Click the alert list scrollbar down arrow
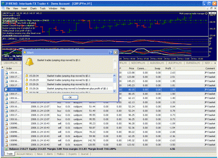Image resolution: width=218 pixels, height=158 pixels. tap(114, 91)
